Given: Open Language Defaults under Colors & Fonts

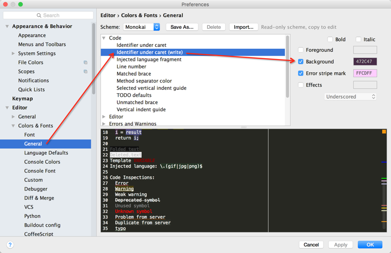Looking at the screenshot, I should tap(46, 153).
